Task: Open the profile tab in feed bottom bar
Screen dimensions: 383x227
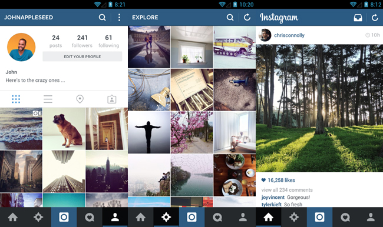Action: click(x=371, y=217)
